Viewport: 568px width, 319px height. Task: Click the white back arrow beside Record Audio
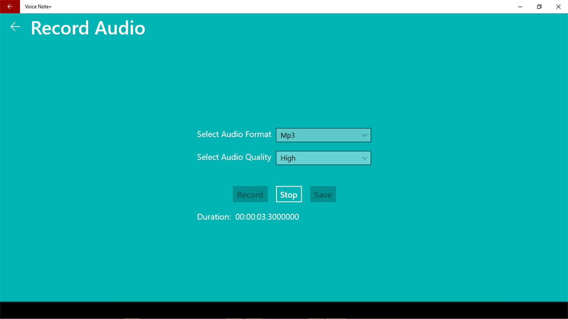(15, 26)
